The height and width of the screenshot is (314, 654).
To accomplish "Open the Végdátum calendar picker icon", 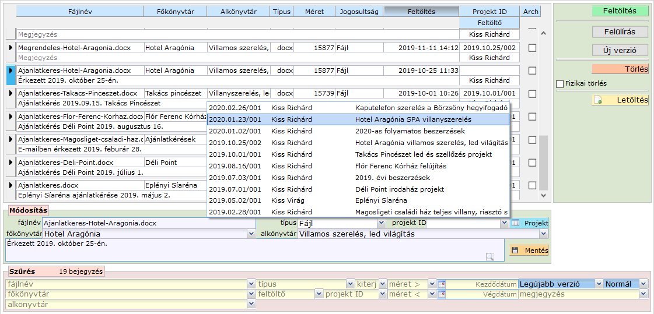I will 442,295.
